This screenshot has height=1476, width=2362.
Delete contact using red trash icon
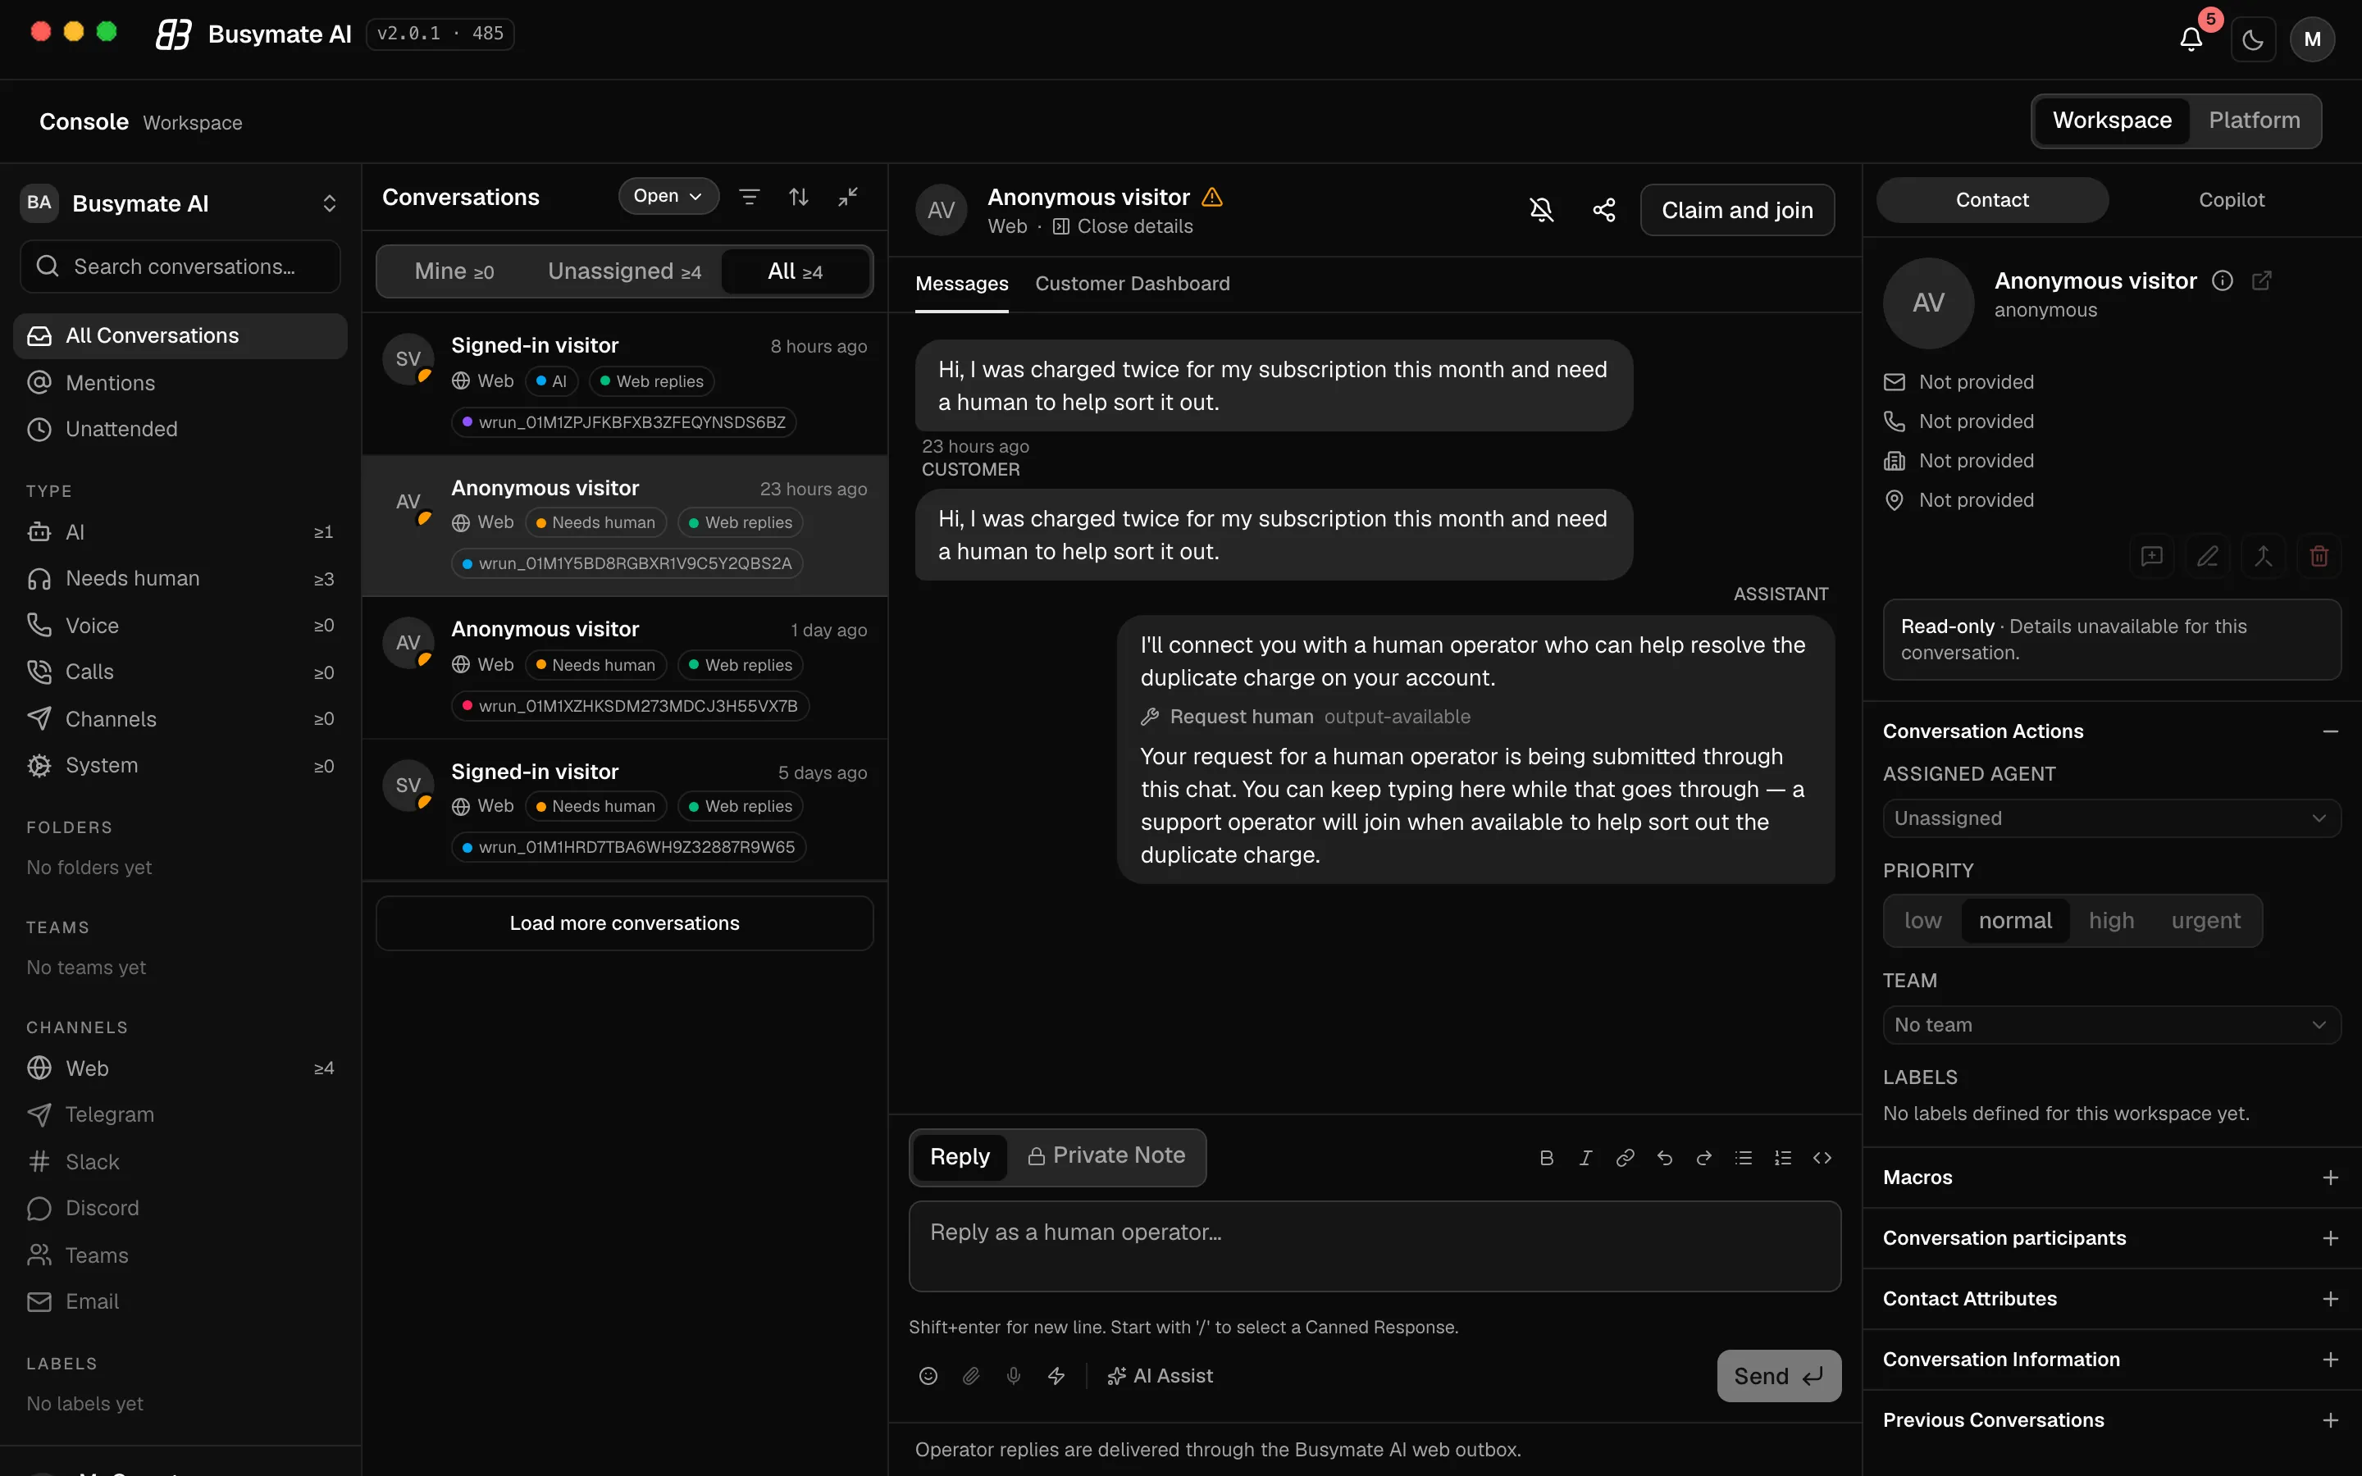click(2319, 555)
